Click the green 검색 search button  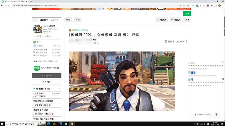(187, 13)
